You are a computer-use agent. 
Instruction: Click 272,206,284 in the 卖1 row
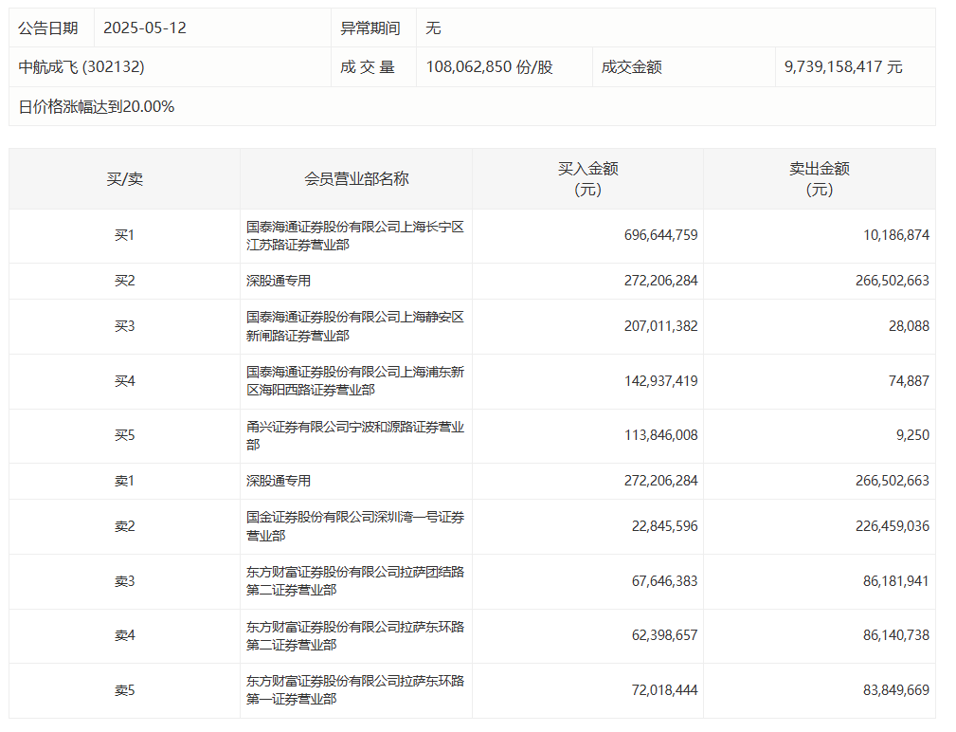pyautogui.click(x=660, y=482)
